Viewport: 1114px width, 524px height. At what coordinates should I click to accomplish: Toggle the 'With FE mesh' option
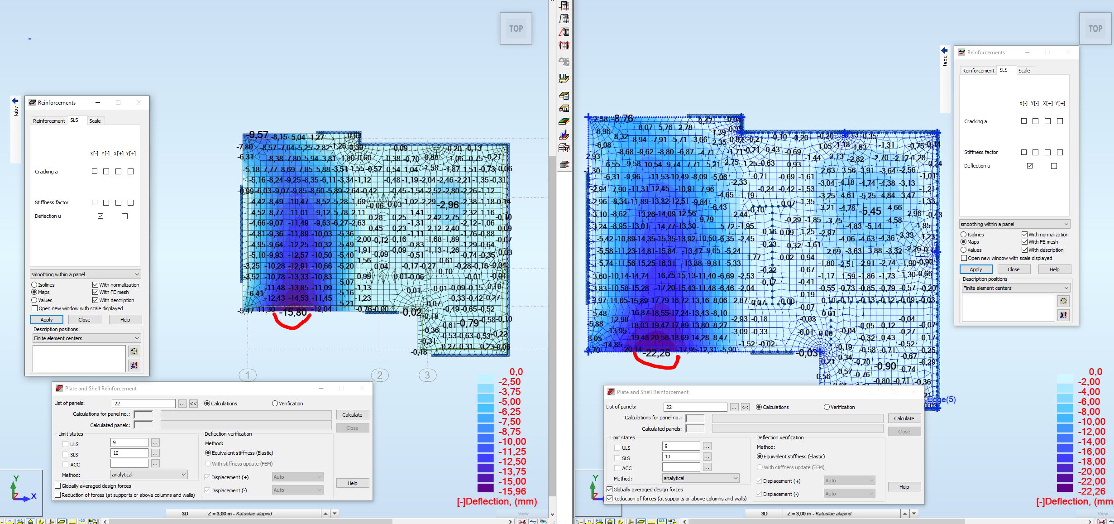pos(96,292)
